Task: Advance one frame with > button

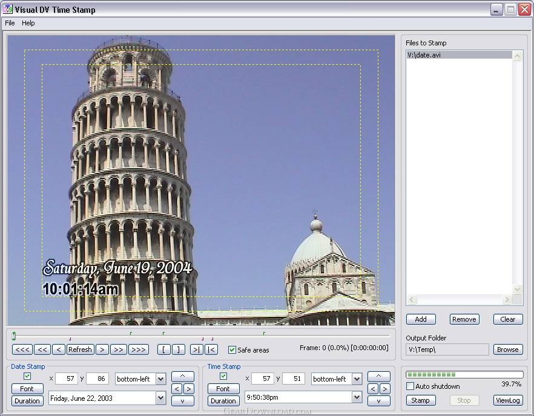Action: (102, 349)
